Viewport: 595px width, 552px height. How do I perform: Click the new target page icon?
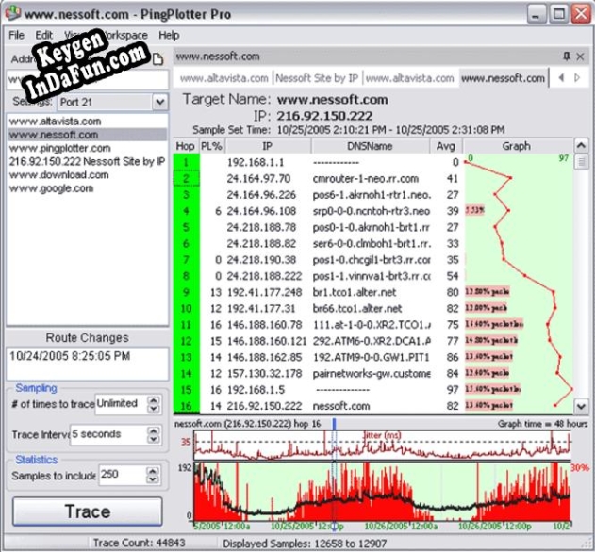click(157, 58)
